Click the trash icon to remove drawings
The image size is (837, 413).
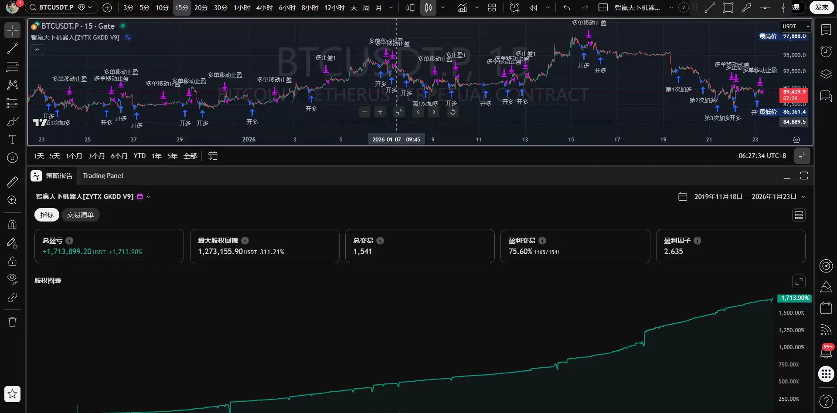tap(12, 322)
